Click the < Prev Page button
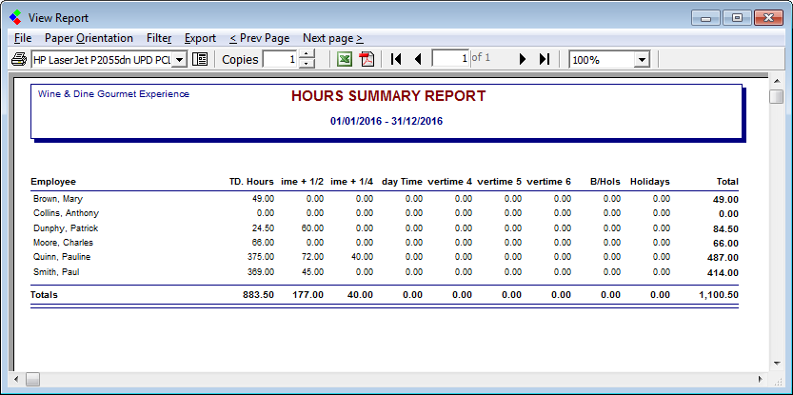 (259, 38)
